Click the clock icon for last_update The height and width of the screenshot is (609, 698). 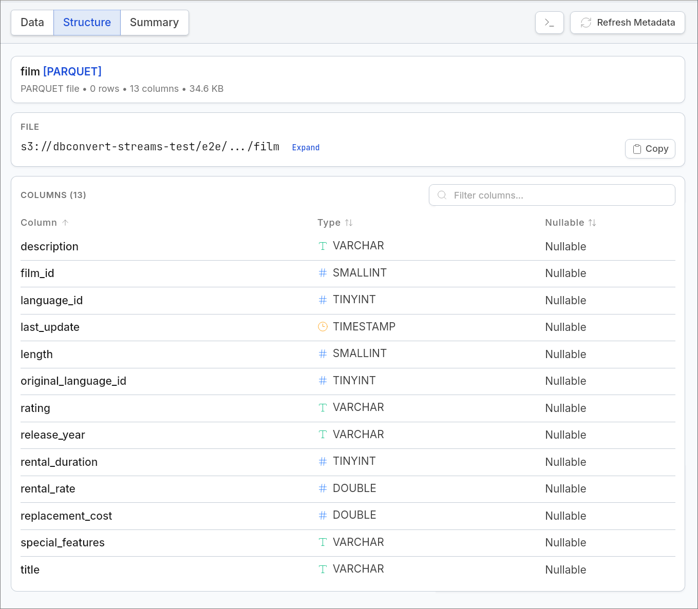pyautogui.click(x=323, y=327)
